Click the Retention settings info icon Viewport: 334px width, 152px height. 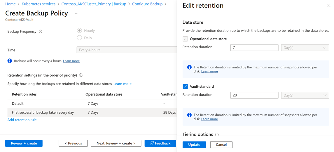click(x=81, y=75)
